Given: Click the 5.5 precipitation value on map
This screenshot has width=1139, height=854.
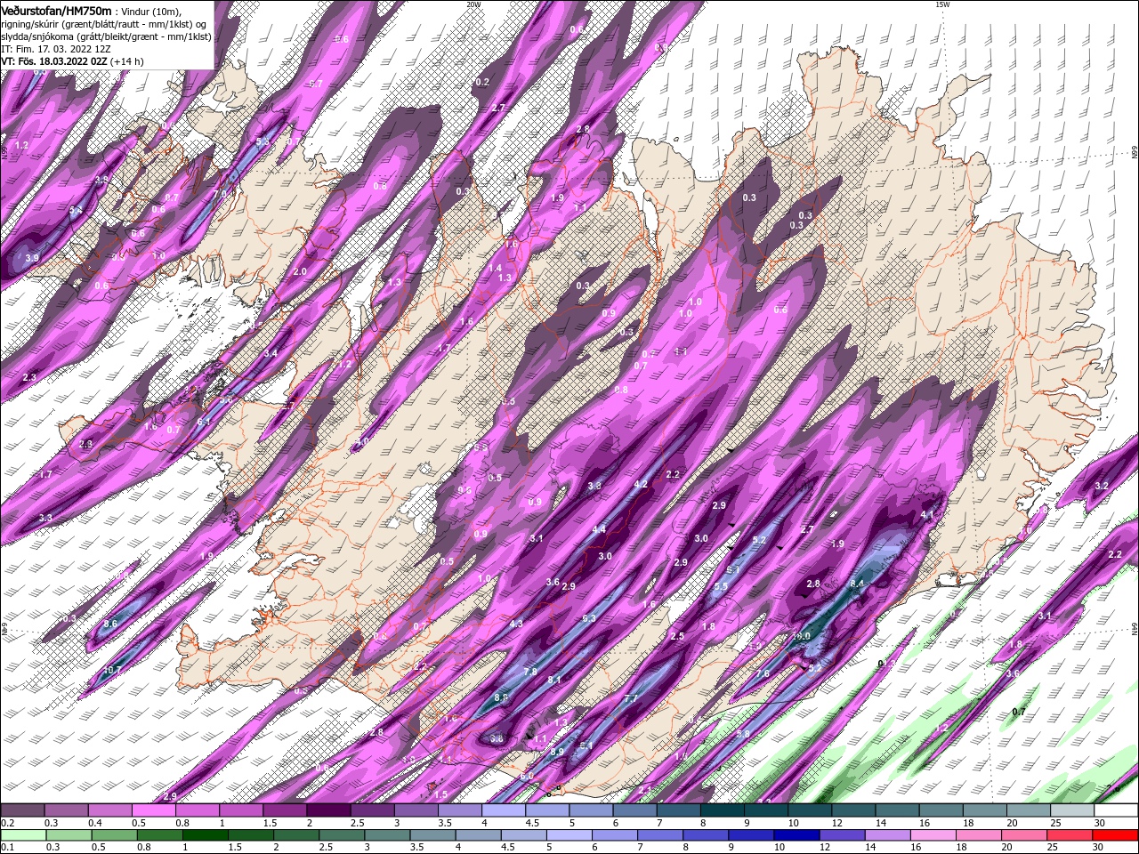Looking at the screenshot, I should click(721, 586).
